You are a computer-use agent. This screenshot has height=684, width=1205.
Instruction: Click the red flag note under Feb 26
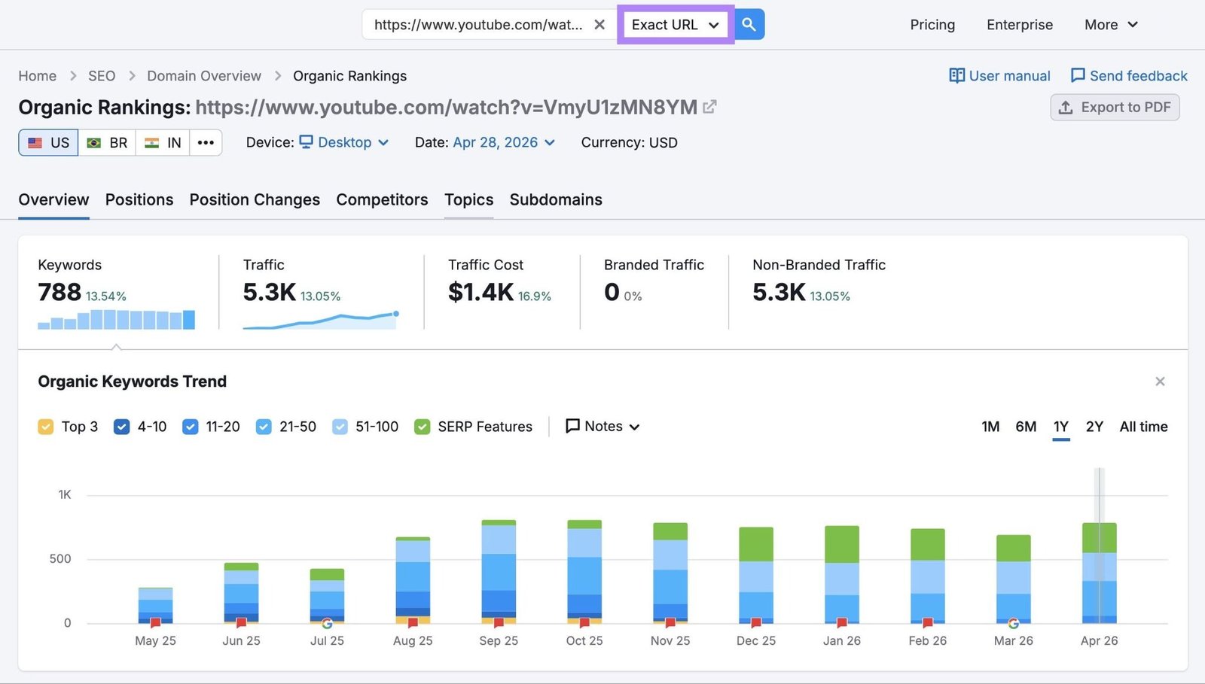pos(928,623)
